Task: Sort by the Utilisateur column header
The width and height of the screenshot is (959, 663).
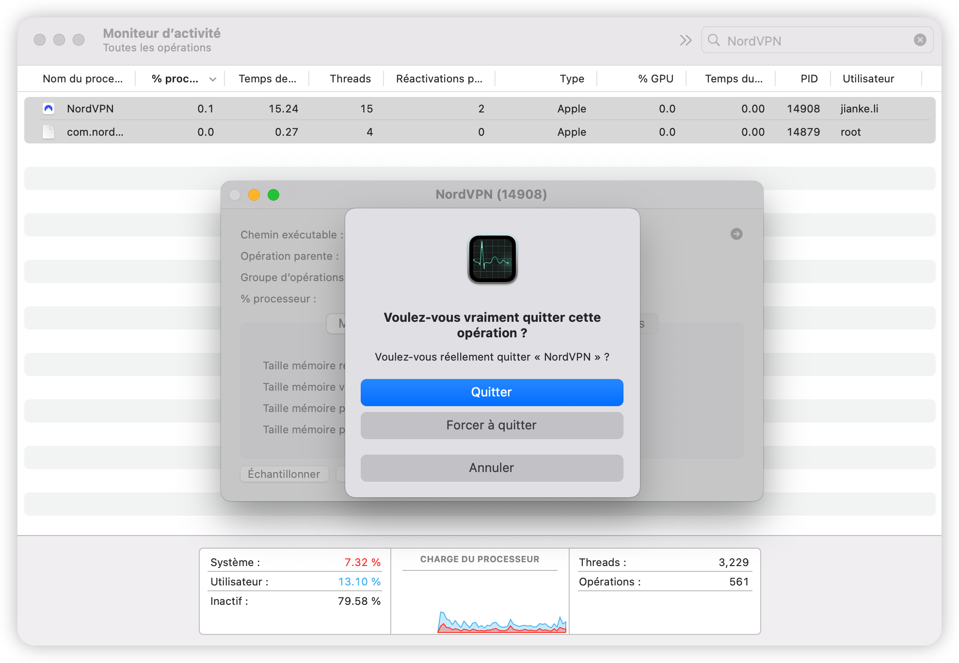Action: pos(868,79)
